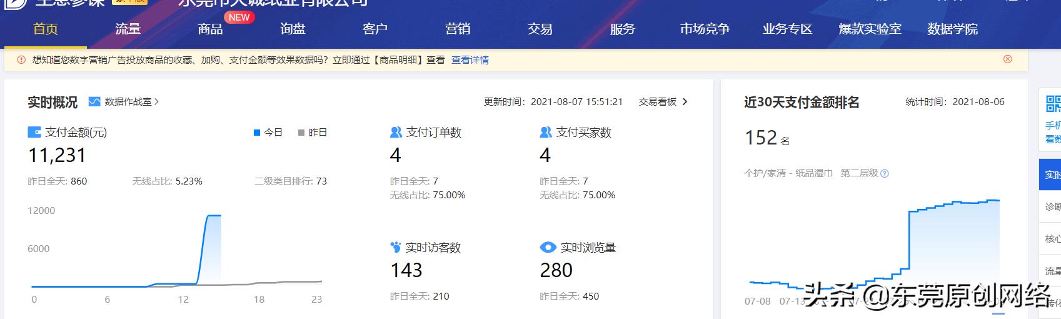Click the 更新时间 2021-08-07 15:51:21 text
This screenshot has width=1061, height=319.
[x=553, y=101]
